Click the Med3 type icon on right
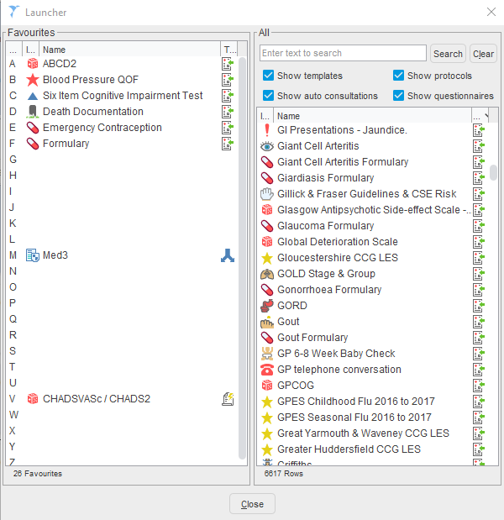504x520 pixels. pos(228,255)
